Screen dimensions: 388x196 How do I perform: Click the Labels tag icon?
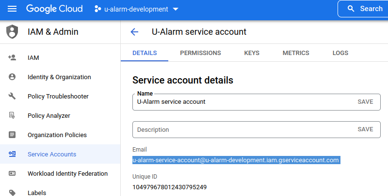pos(12,193)
